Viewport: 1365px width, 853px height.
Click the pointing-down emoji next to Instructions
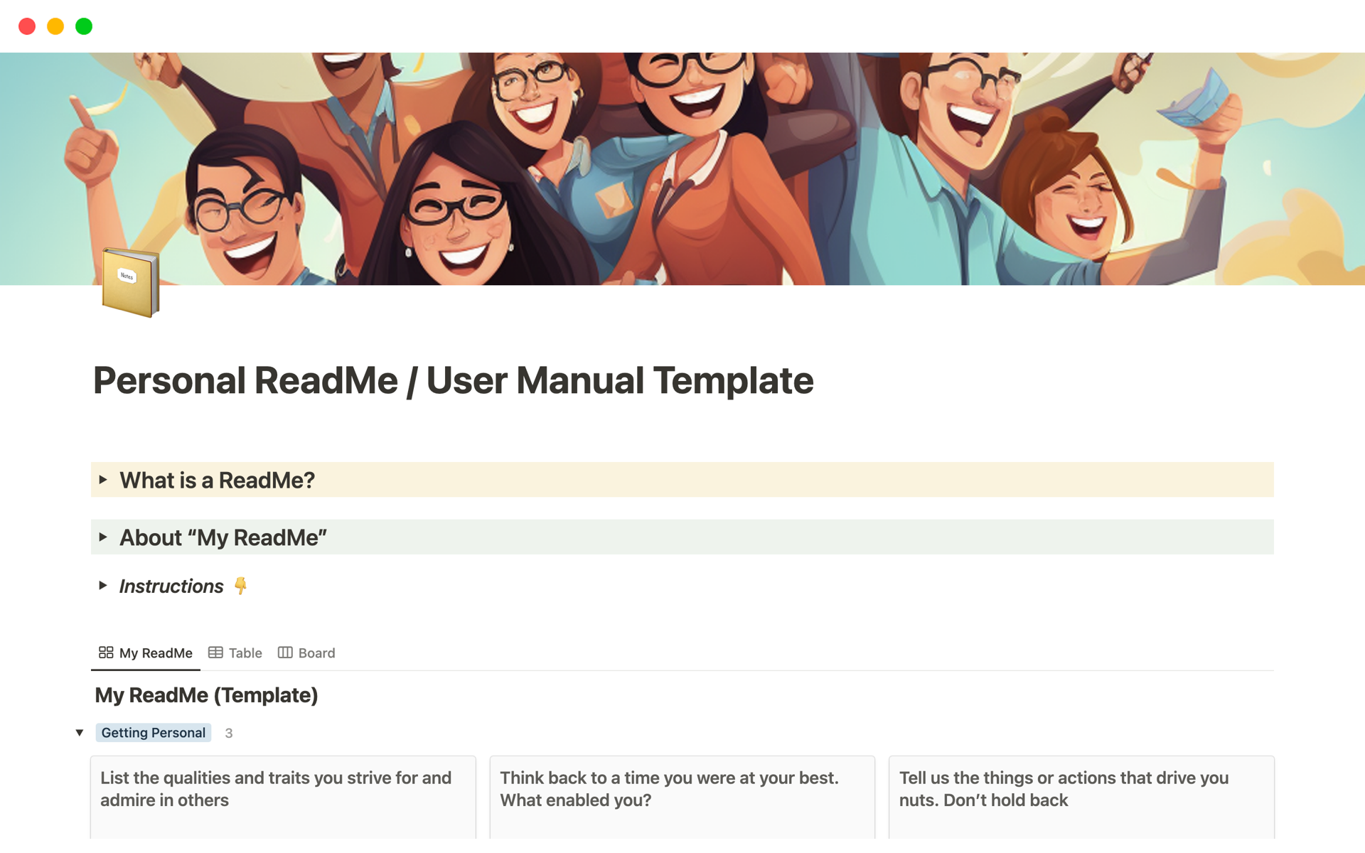coord(240,585)
